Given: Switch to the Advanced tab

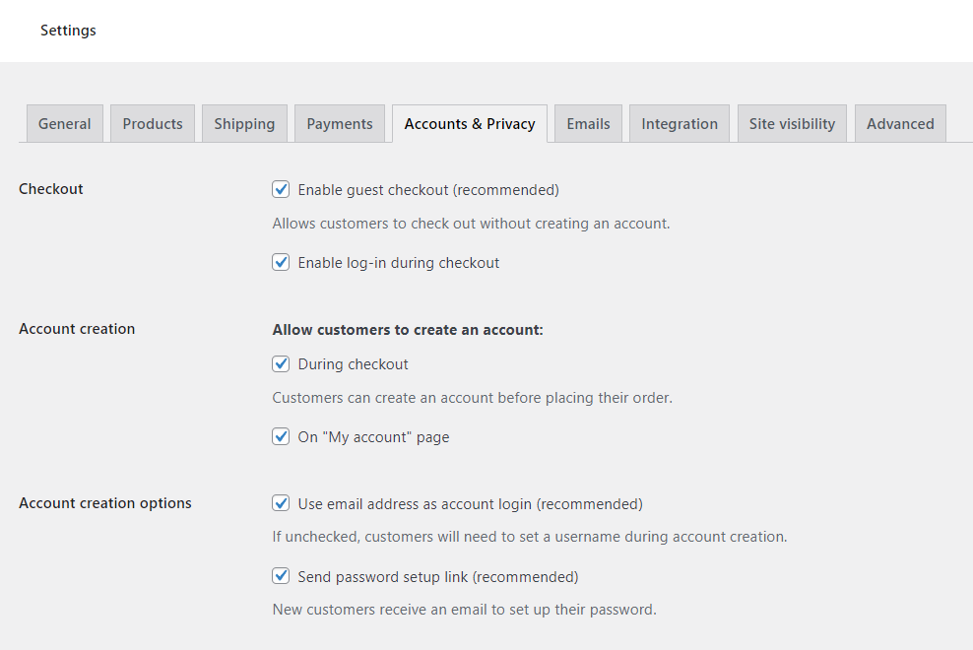Looking at the screenshot, I should pyautogui.click(x=899, y=123).
